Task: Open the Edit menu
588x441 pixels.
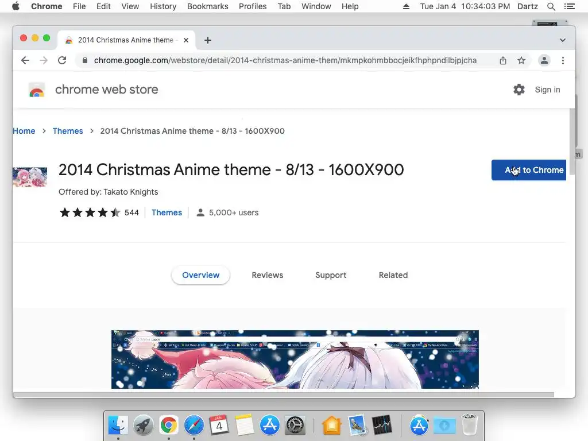Action: click(x=103, y=6)
